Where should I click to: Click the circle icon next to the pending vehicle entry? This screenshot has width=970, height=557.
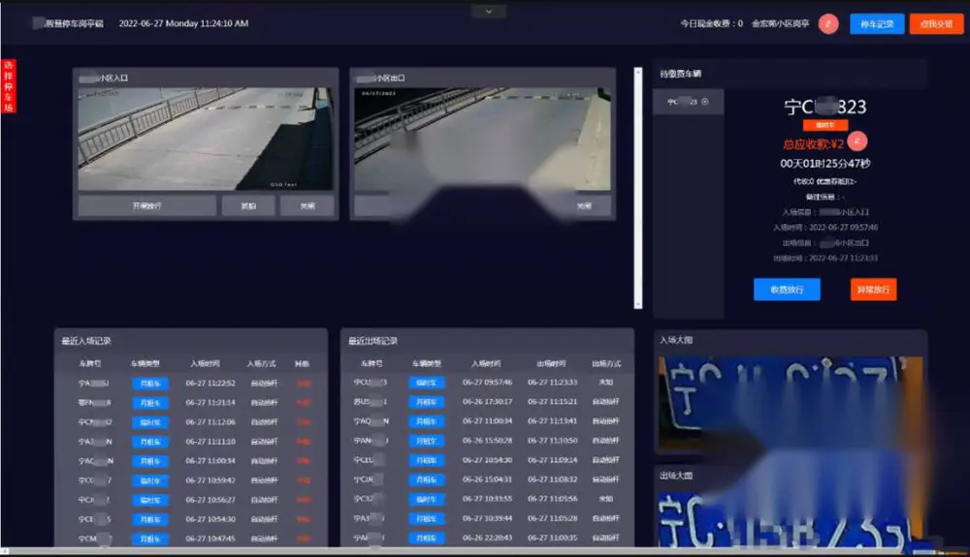pos(704,102)
